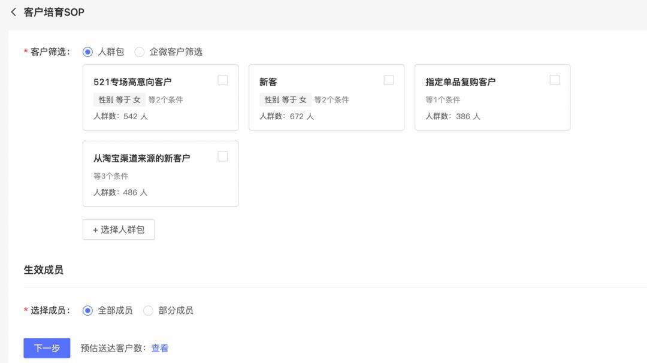Check the 521专场高意向客户 card checkbox
This screenshot has height=363, width=647.
click(223, 80)
